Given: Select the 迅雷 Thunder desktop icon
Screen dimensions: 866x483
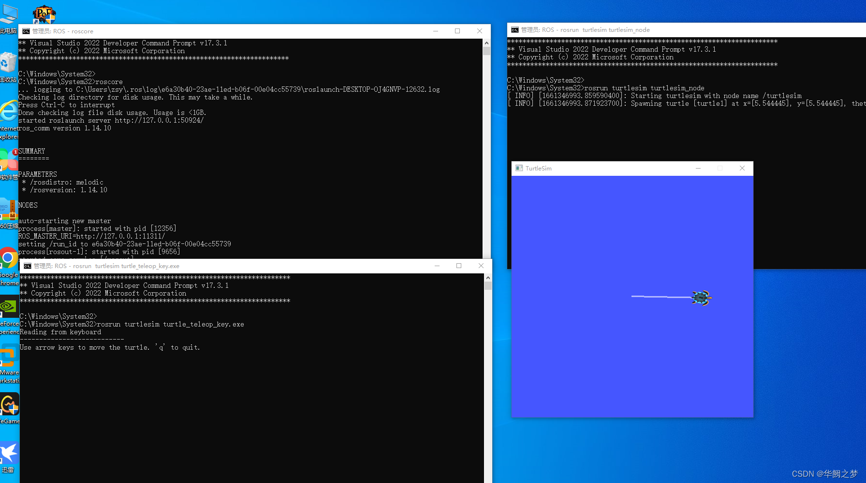Looking at the screenshot, I should pos(9,458).
